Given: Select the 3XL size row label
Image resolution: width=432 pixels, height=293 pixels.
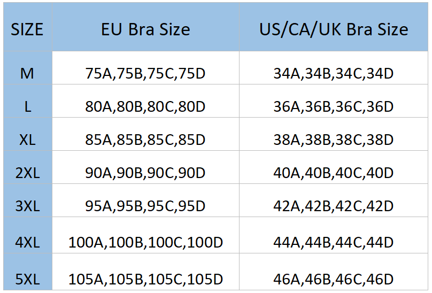Looking at the screenshot, I should click(x=27, y=206).
